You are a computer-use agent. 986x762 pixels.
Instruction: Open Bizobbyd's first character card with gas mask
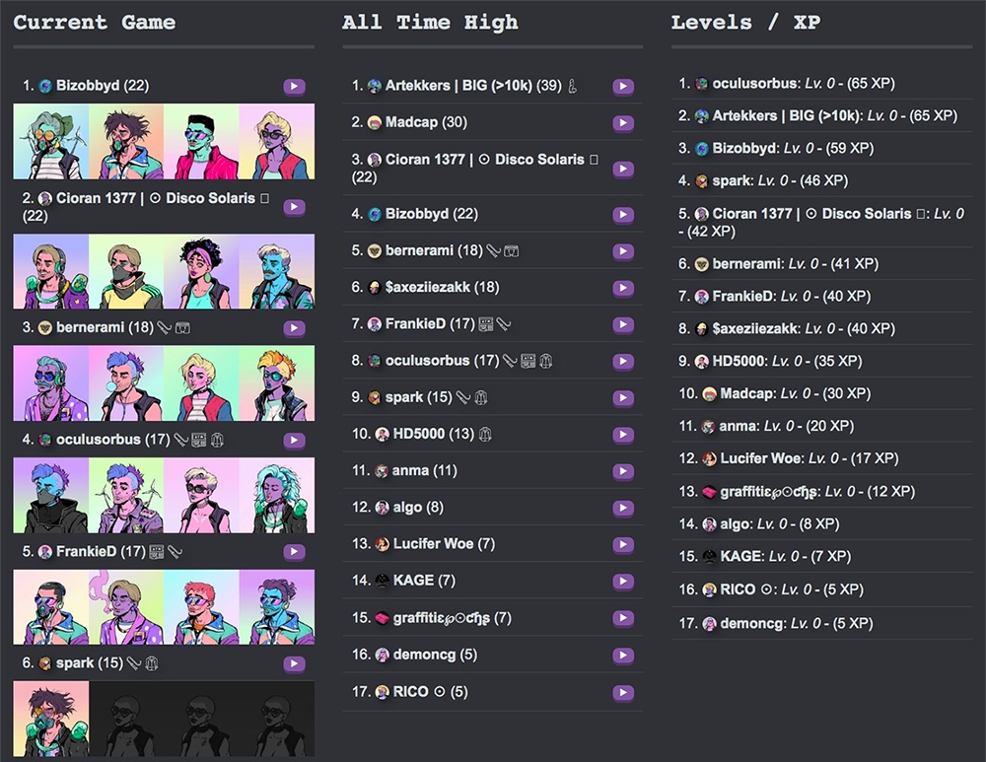[51, 142]
